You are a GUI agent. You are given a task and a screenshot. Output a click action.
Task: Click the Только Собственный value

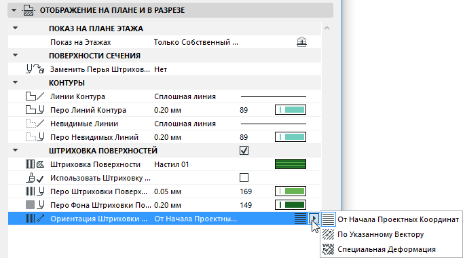[196, 42]
